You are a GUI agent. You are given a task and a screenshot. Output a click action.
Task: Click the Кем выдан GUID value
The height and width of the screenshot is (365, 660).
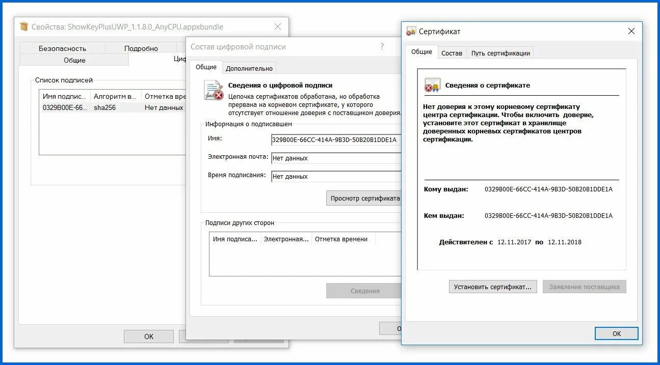(x=548, y=216)
